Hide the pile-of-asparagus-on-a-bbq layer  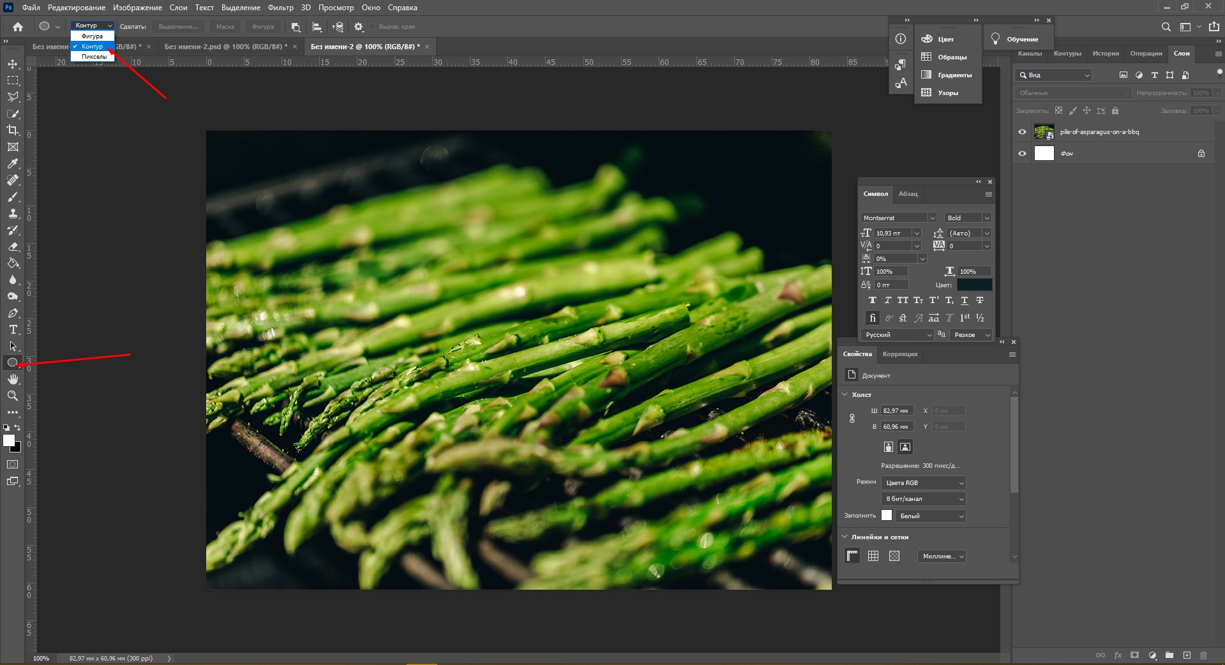tap(1022, 132)
